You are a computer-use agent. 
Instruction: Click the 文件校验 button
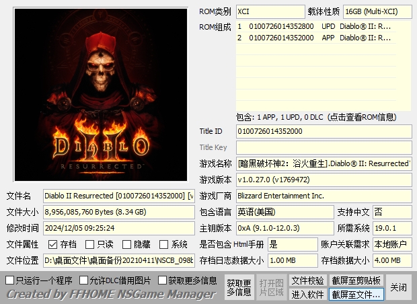[307, 280]
